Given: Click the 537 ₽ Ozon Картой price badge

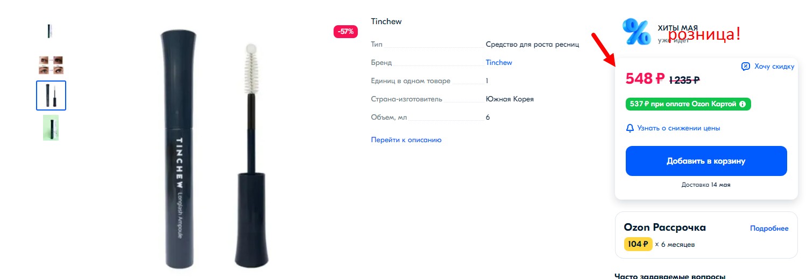Looking at the screenshot, I should (688, 104).
